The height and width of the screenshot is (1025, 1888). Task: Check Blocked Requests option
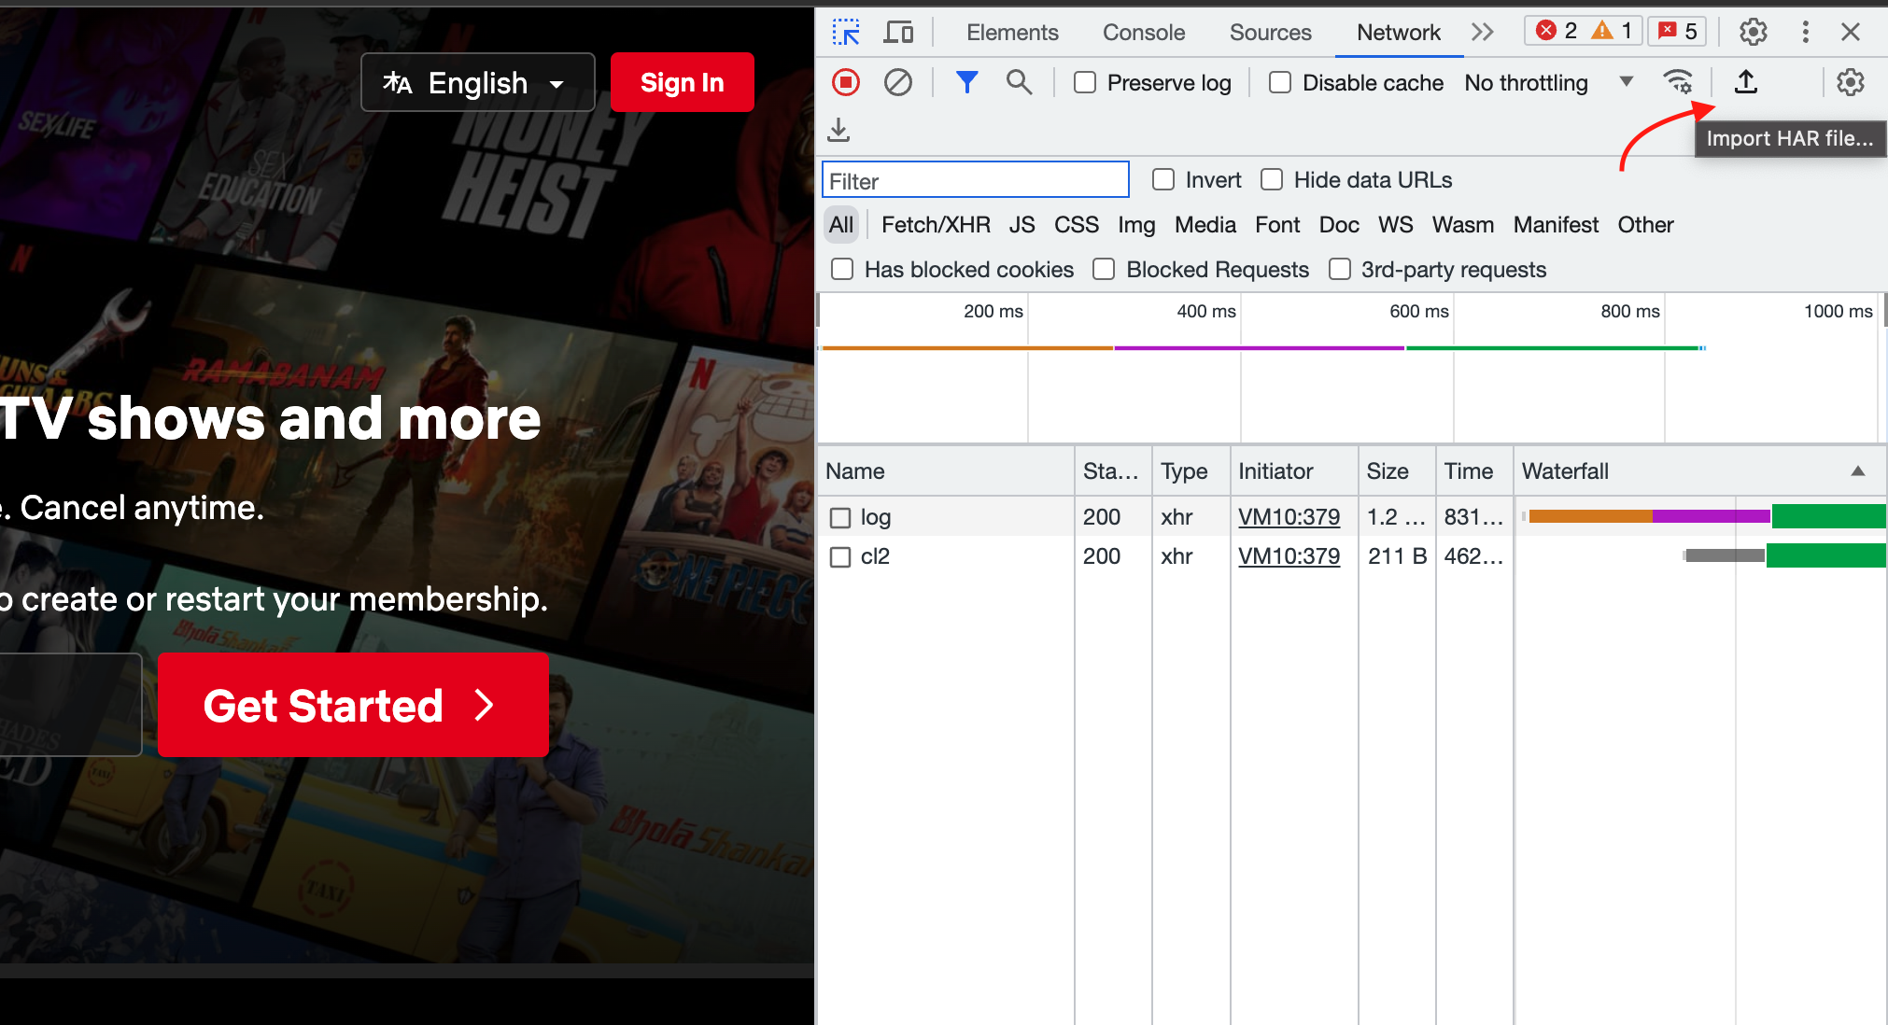click(x=1104, y=269)
